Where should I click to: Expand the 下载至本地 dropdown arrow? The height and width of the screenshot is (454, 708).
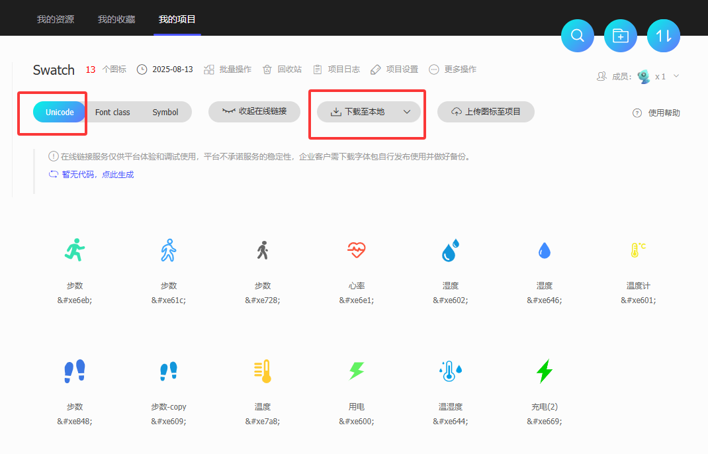(407, 112)
